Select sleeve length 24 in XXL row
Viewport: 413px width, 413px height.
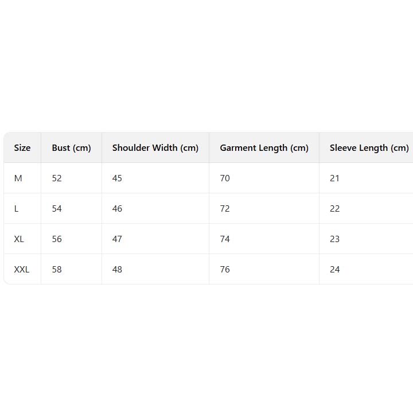click(x=335, y=270)
